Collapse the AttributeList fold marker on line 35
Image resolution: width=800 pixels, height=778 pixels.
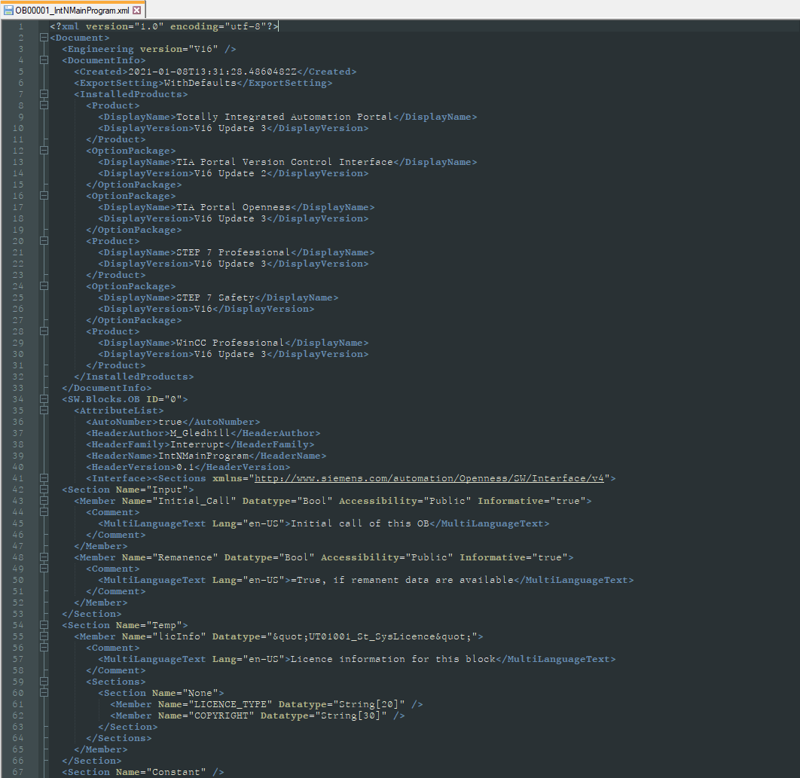pyautogui.click(x=44, y=410)
